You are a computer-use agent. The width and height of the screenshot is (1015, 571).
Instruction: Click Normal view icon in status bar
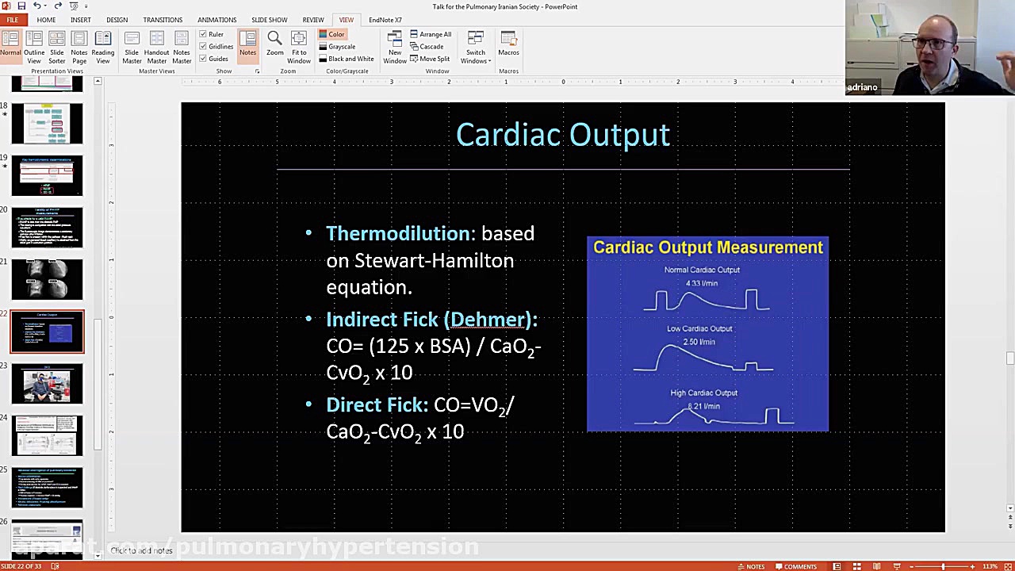[837, 566]
